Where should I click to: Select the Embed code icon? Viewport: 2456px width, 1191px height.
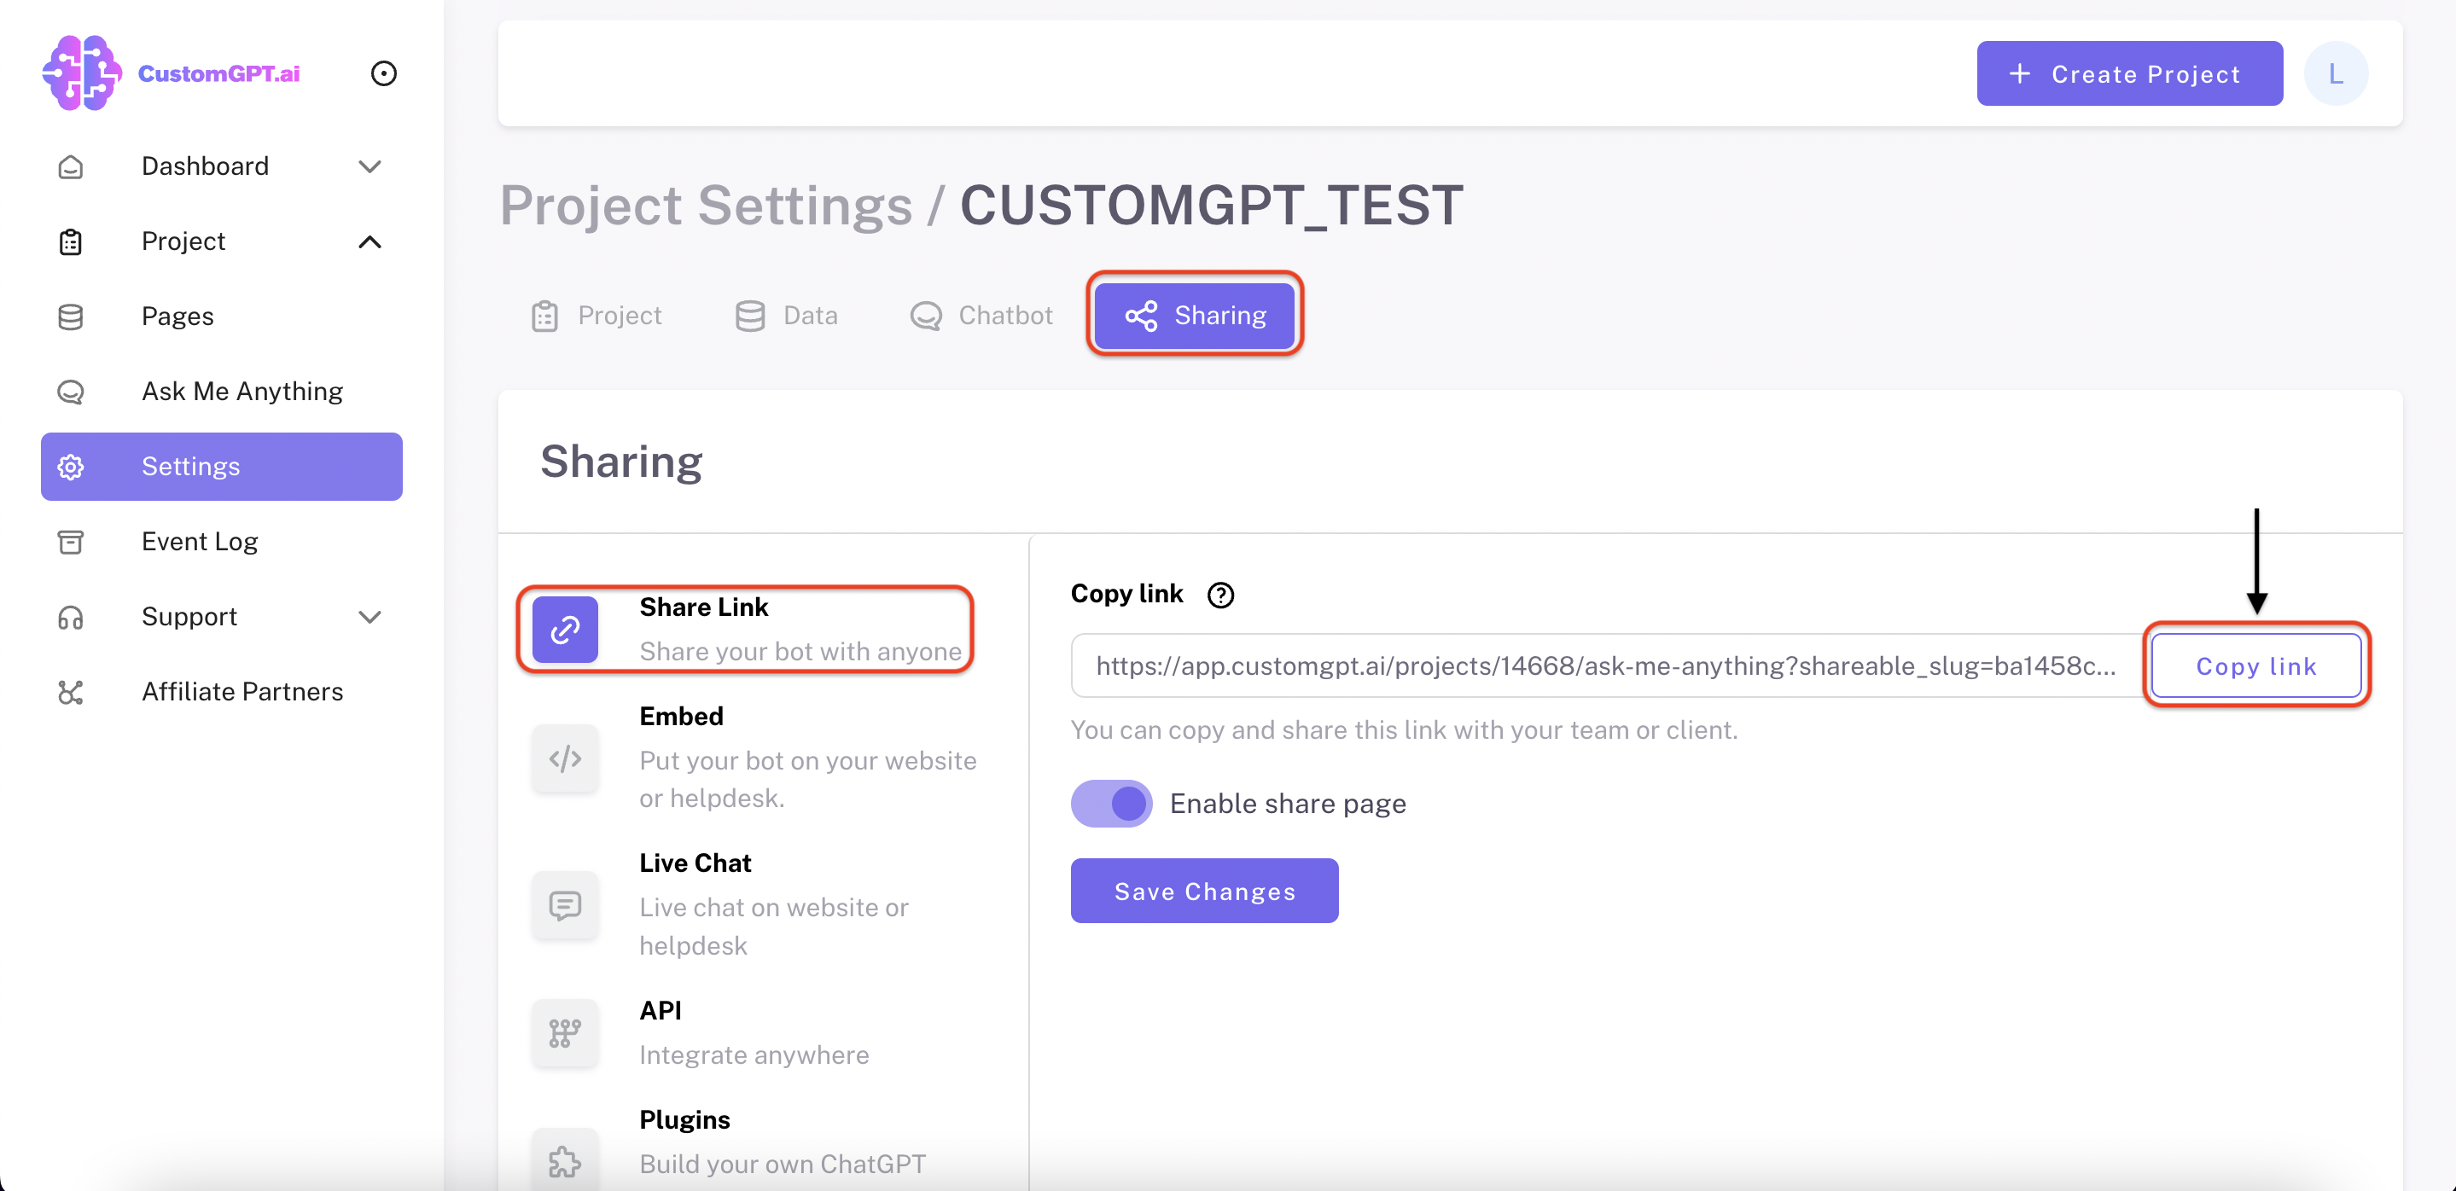564,758
